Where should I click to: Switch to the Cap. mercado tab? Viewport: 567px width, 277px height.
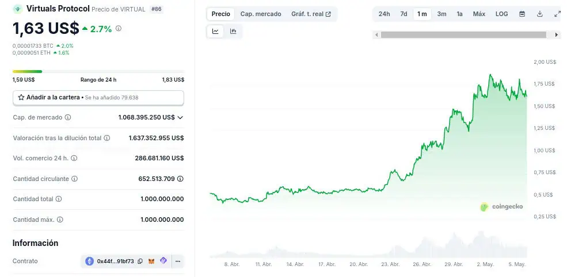260,14
